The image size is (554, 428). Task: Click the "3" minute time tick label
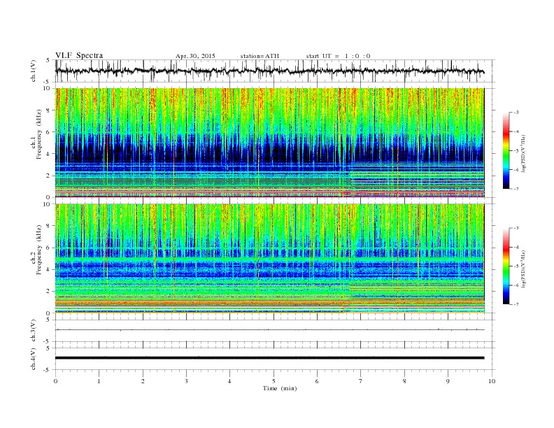click(x=187, y=381)
